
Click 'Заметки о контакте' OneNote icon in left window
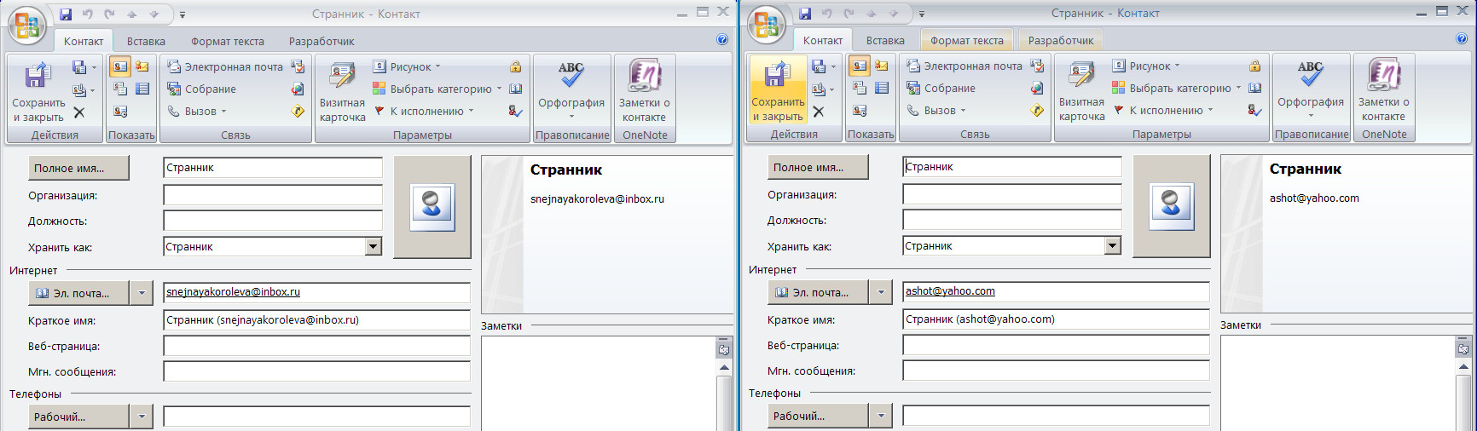click(645, 92)
